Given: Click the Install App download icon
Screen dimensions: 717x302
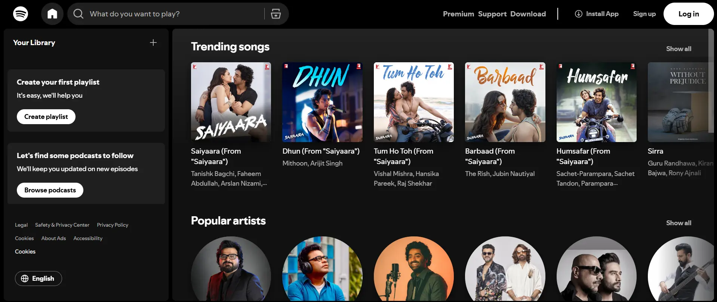Looking at the screenshot, I should coord(578,14).
